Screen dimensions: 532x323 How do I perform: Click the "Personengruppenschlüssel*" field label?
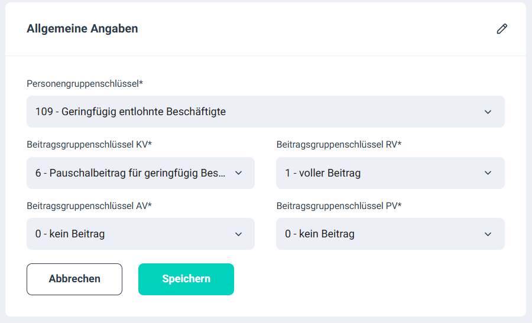[x=85, y=83]
